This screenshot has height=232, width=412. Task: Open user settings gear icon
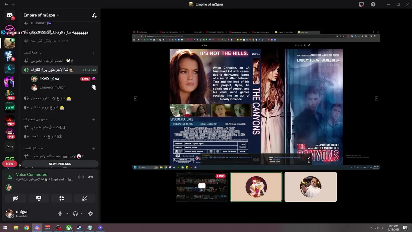pyautogui.click(x=91, y=214)
